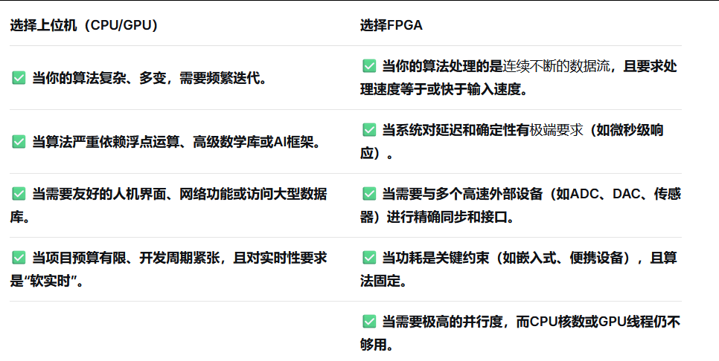Click the text 理速度等于或快于输入速度。

444,89
